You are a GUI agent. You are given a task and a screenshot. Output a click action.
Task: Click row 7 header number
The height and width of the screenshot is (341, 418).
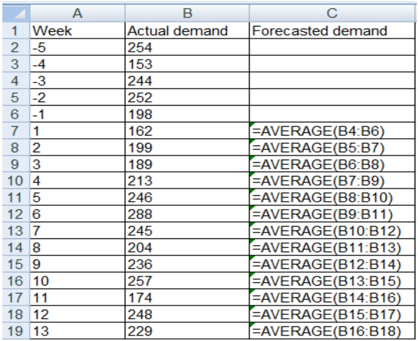click(15, 131)
